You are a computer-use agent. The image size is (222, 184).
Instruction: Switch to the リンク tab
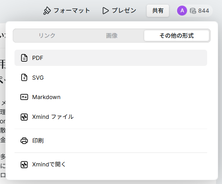tap(47, 36)
